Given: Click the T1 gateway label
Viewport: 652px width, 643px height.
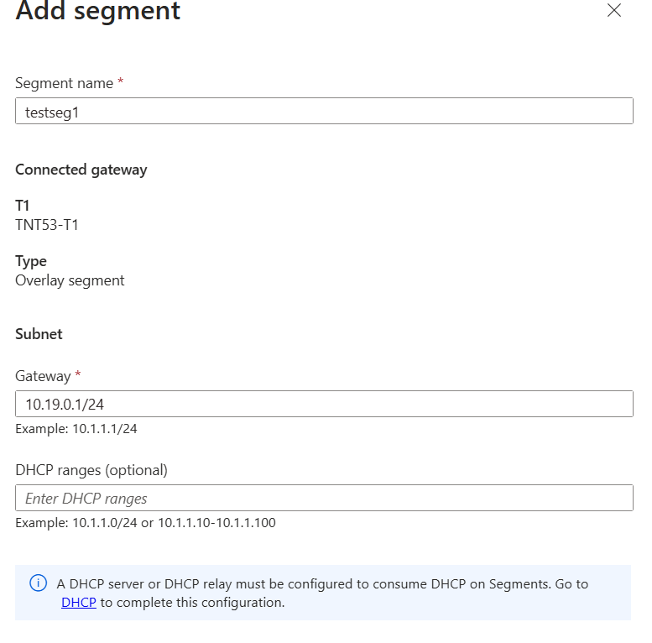Looking at the screenshot, I should 23,206.
